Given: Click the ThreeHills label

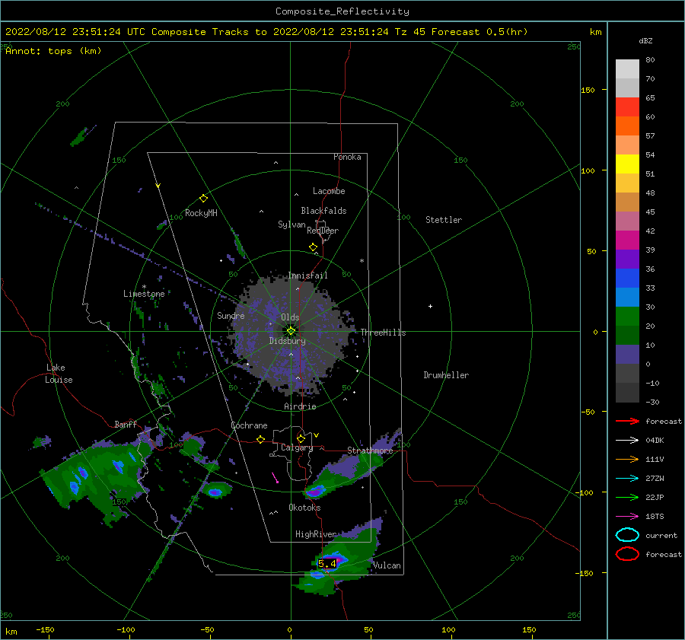Looking at the screenshot, I should click(x=383, y=333).
